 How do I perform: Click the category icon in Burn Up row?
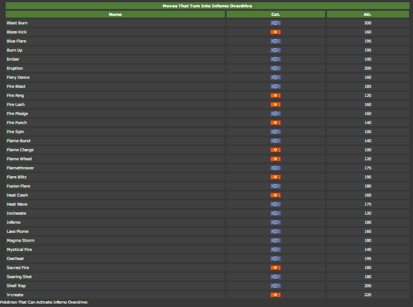(x=275, y=50)
